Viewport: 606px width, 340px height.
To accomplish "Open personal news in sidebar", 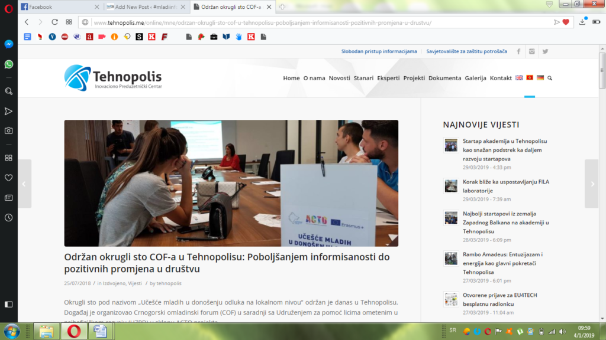I will coord(8,198).
